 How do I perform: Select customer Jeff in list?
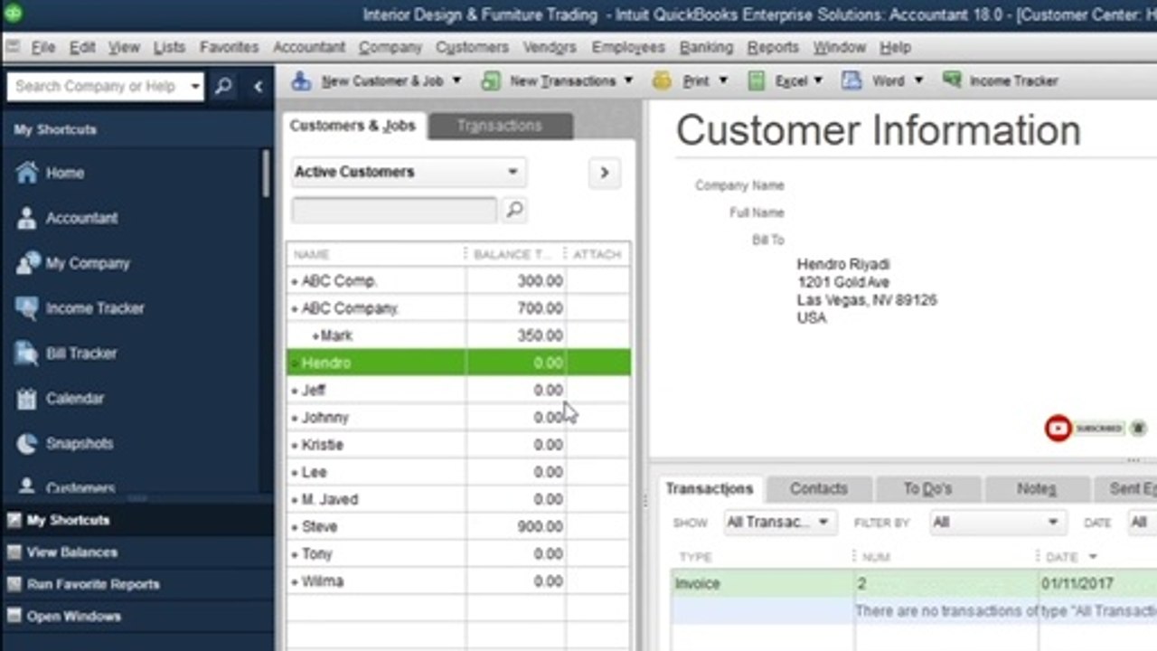click(x=458, y=390)
